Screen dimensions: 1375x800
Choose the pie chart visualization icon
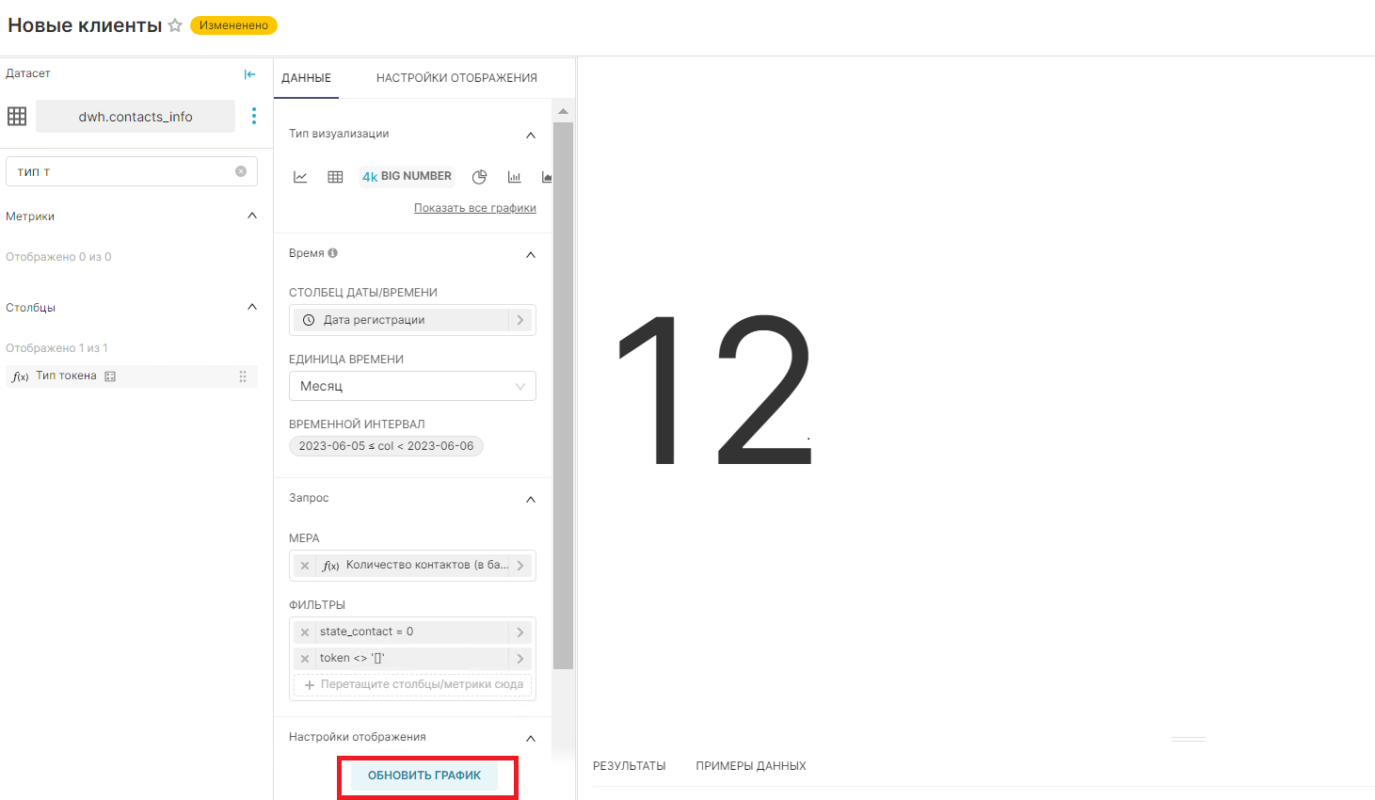pyautogui.click(x=479, y=177)
